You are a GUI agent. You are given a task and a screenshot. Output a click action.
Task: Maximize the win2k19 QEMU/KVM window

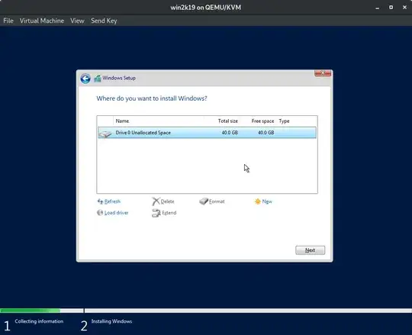(391, 8)
